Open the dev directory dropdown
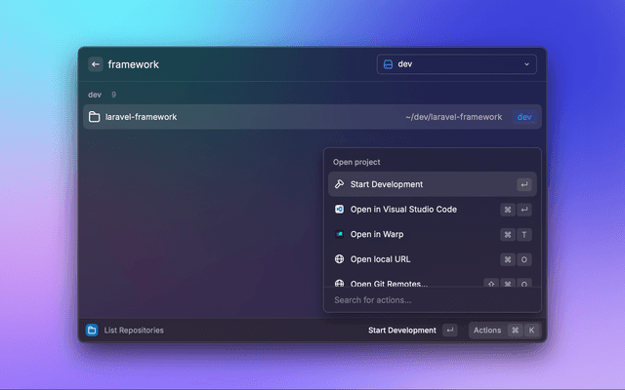Viewport: 625px width, 390px height. 456,64
